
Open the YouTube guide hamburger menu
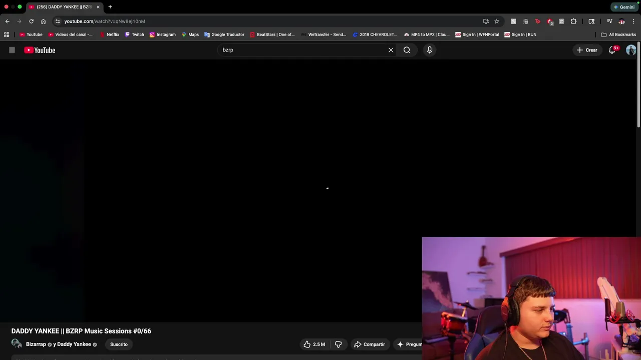pyautogui.click(x=12, y=50)
